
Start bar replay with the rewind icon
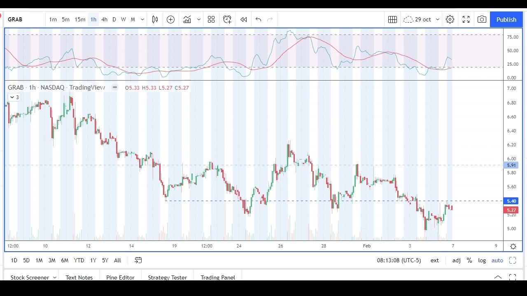[244, 19]
